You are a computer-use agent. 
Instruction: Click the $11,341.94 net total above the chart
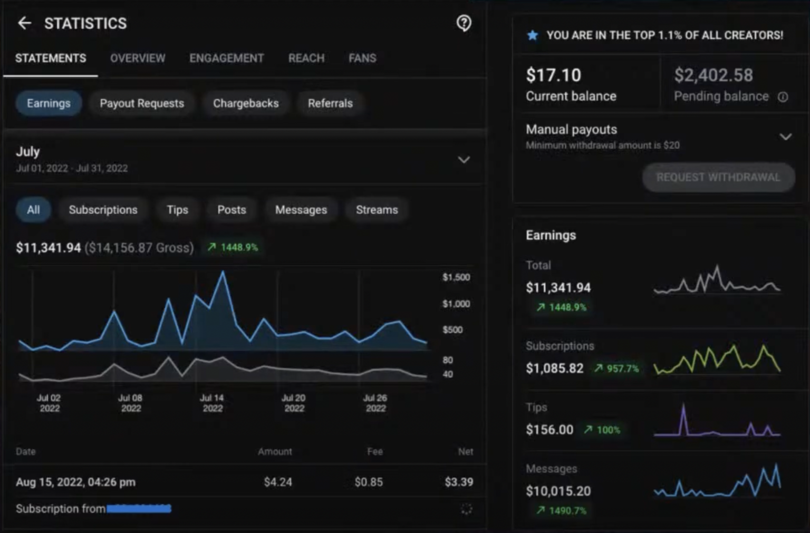pyautogui.click(x=49, y=248)
